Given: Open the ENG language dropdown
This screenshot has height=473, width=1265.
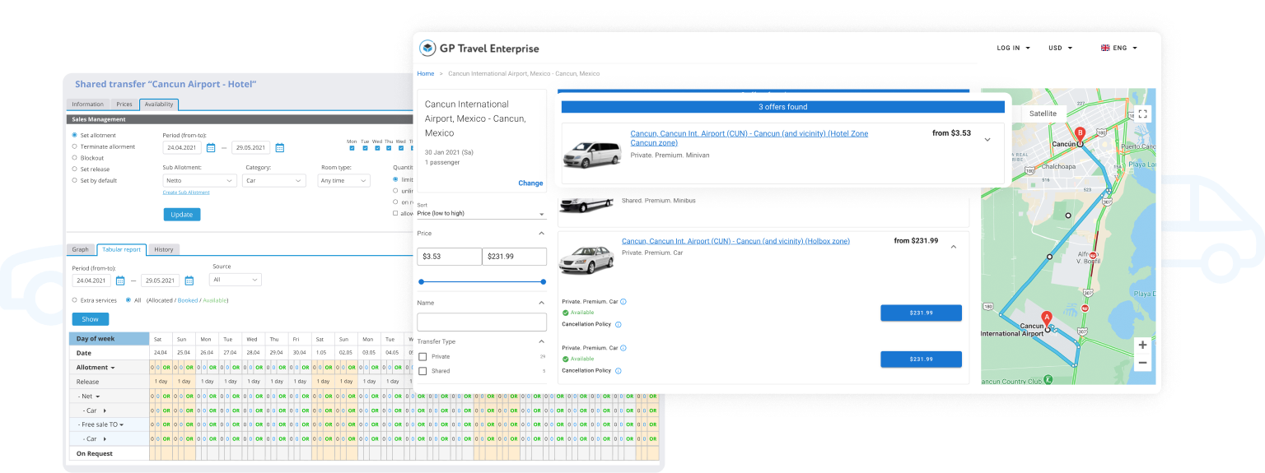Looking at the screenshot, I should point(1118,49).
